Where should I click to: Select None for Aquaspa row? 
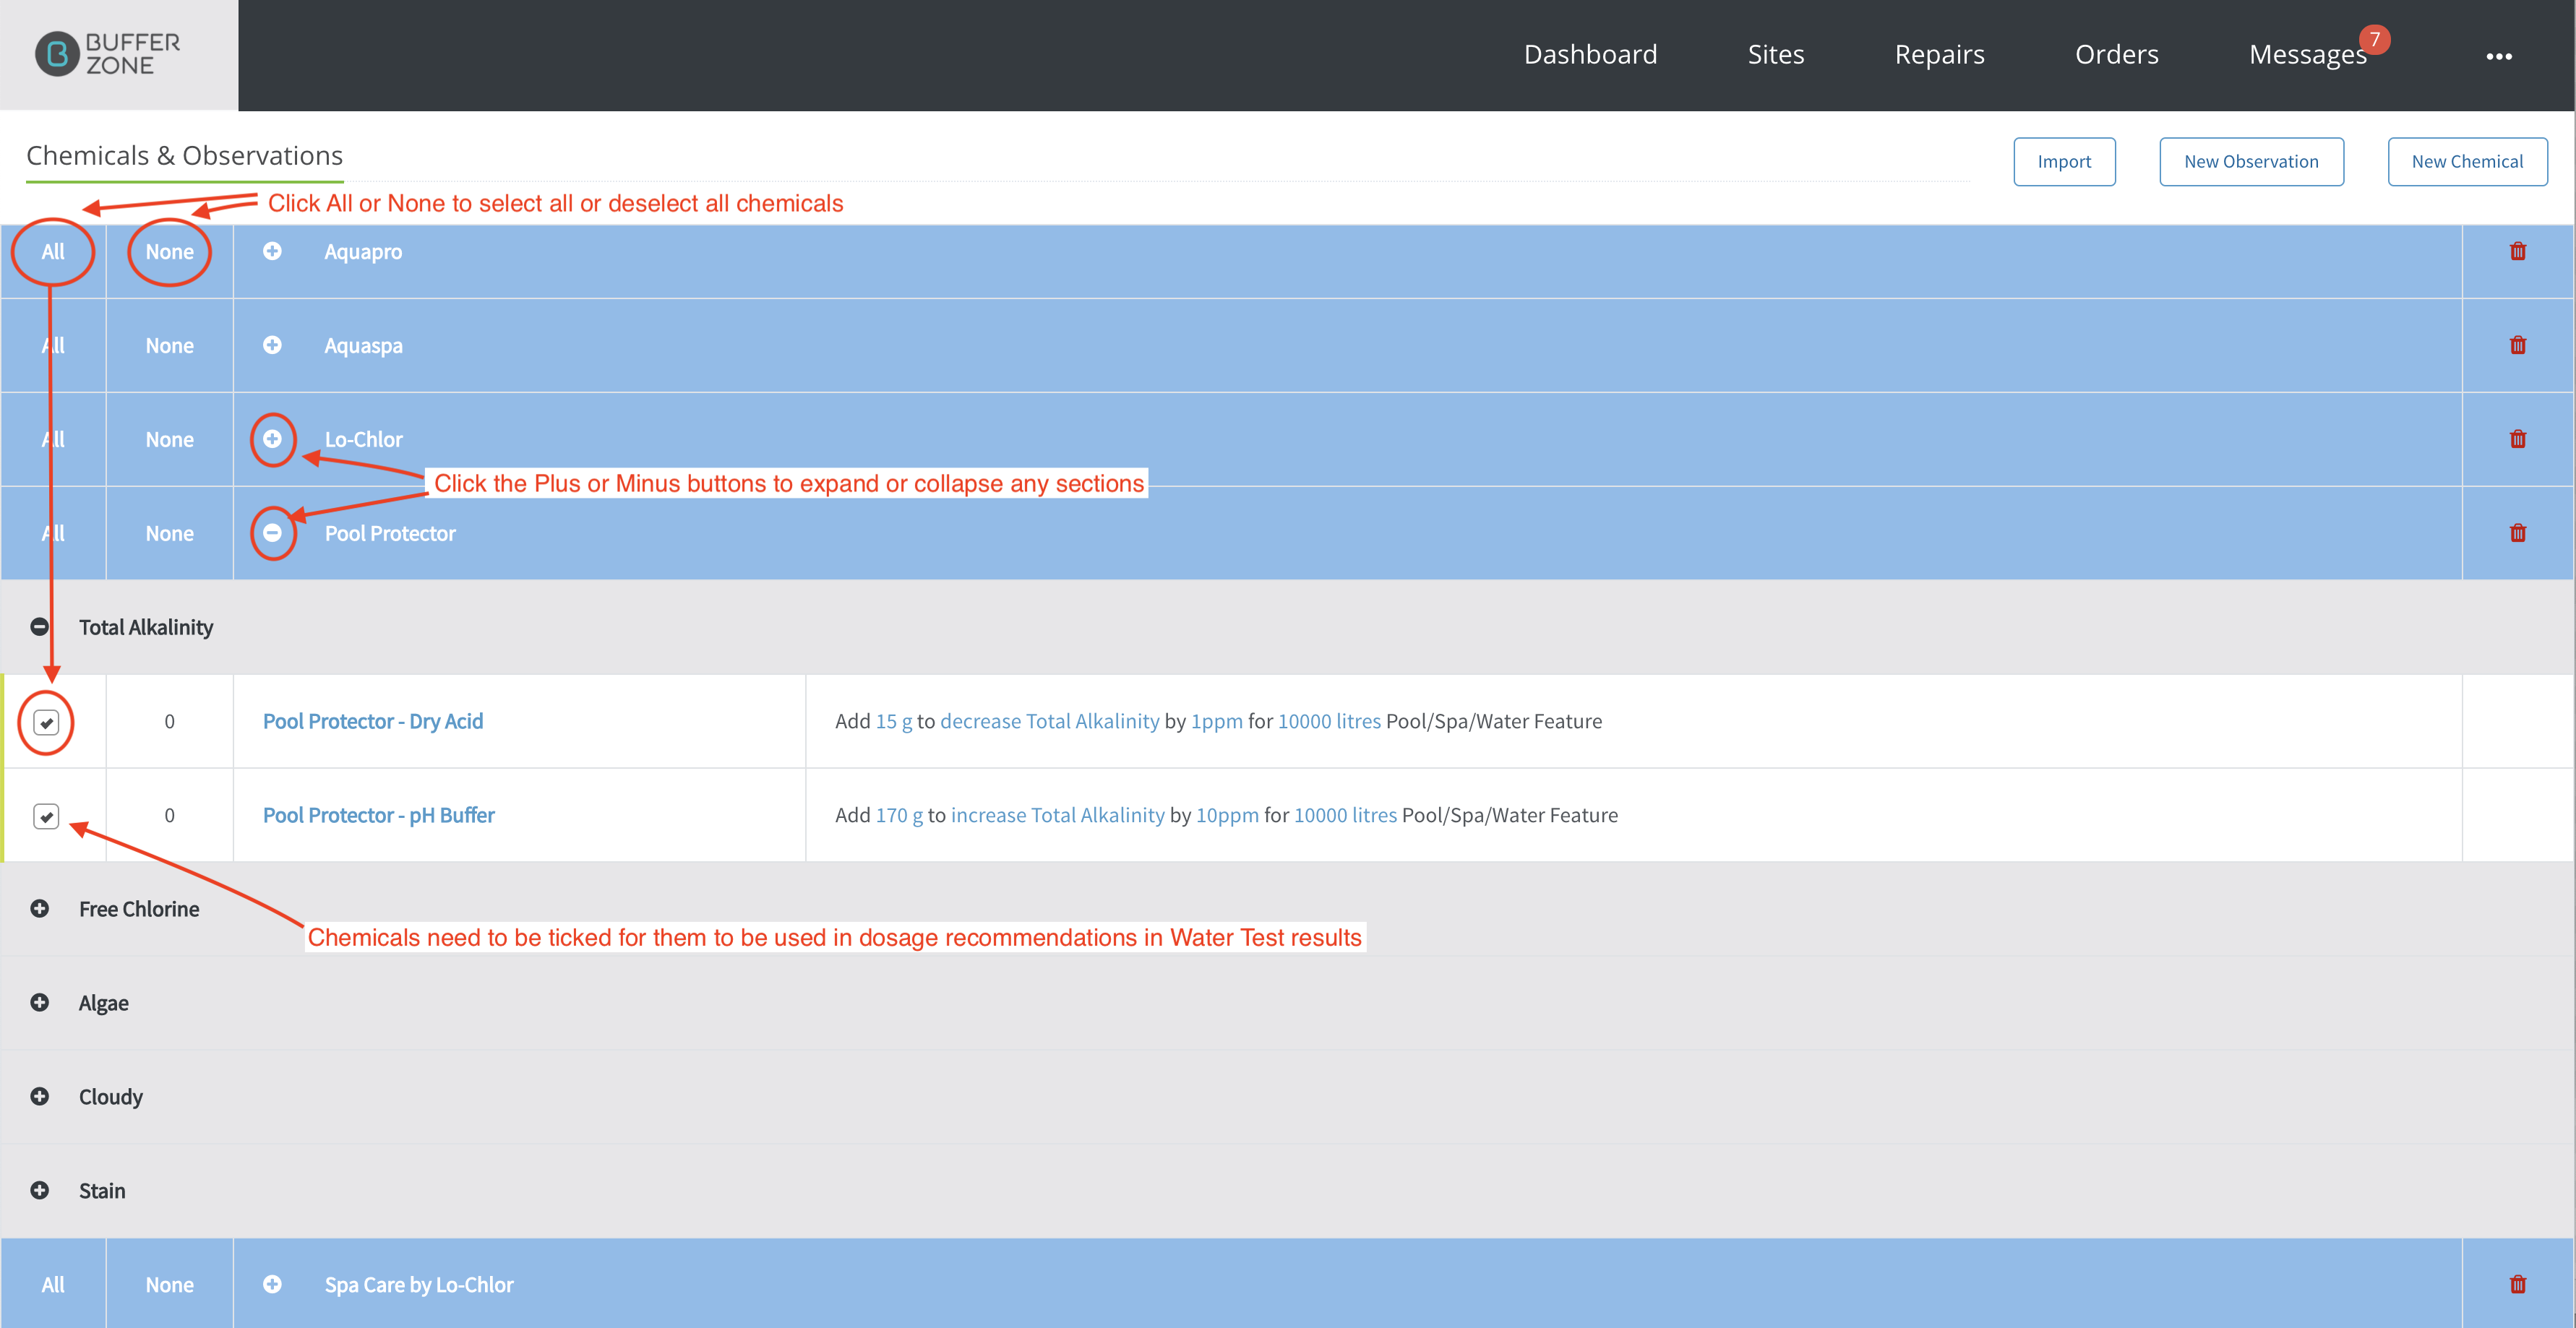169,346
